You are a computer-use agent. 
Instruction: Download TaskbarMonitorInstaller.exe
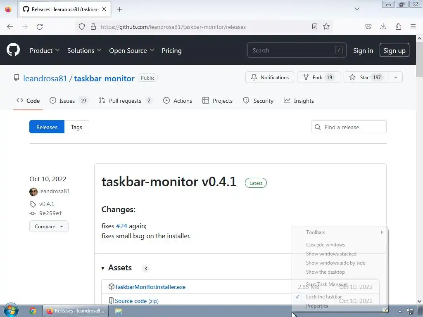[x=150, y=287]
